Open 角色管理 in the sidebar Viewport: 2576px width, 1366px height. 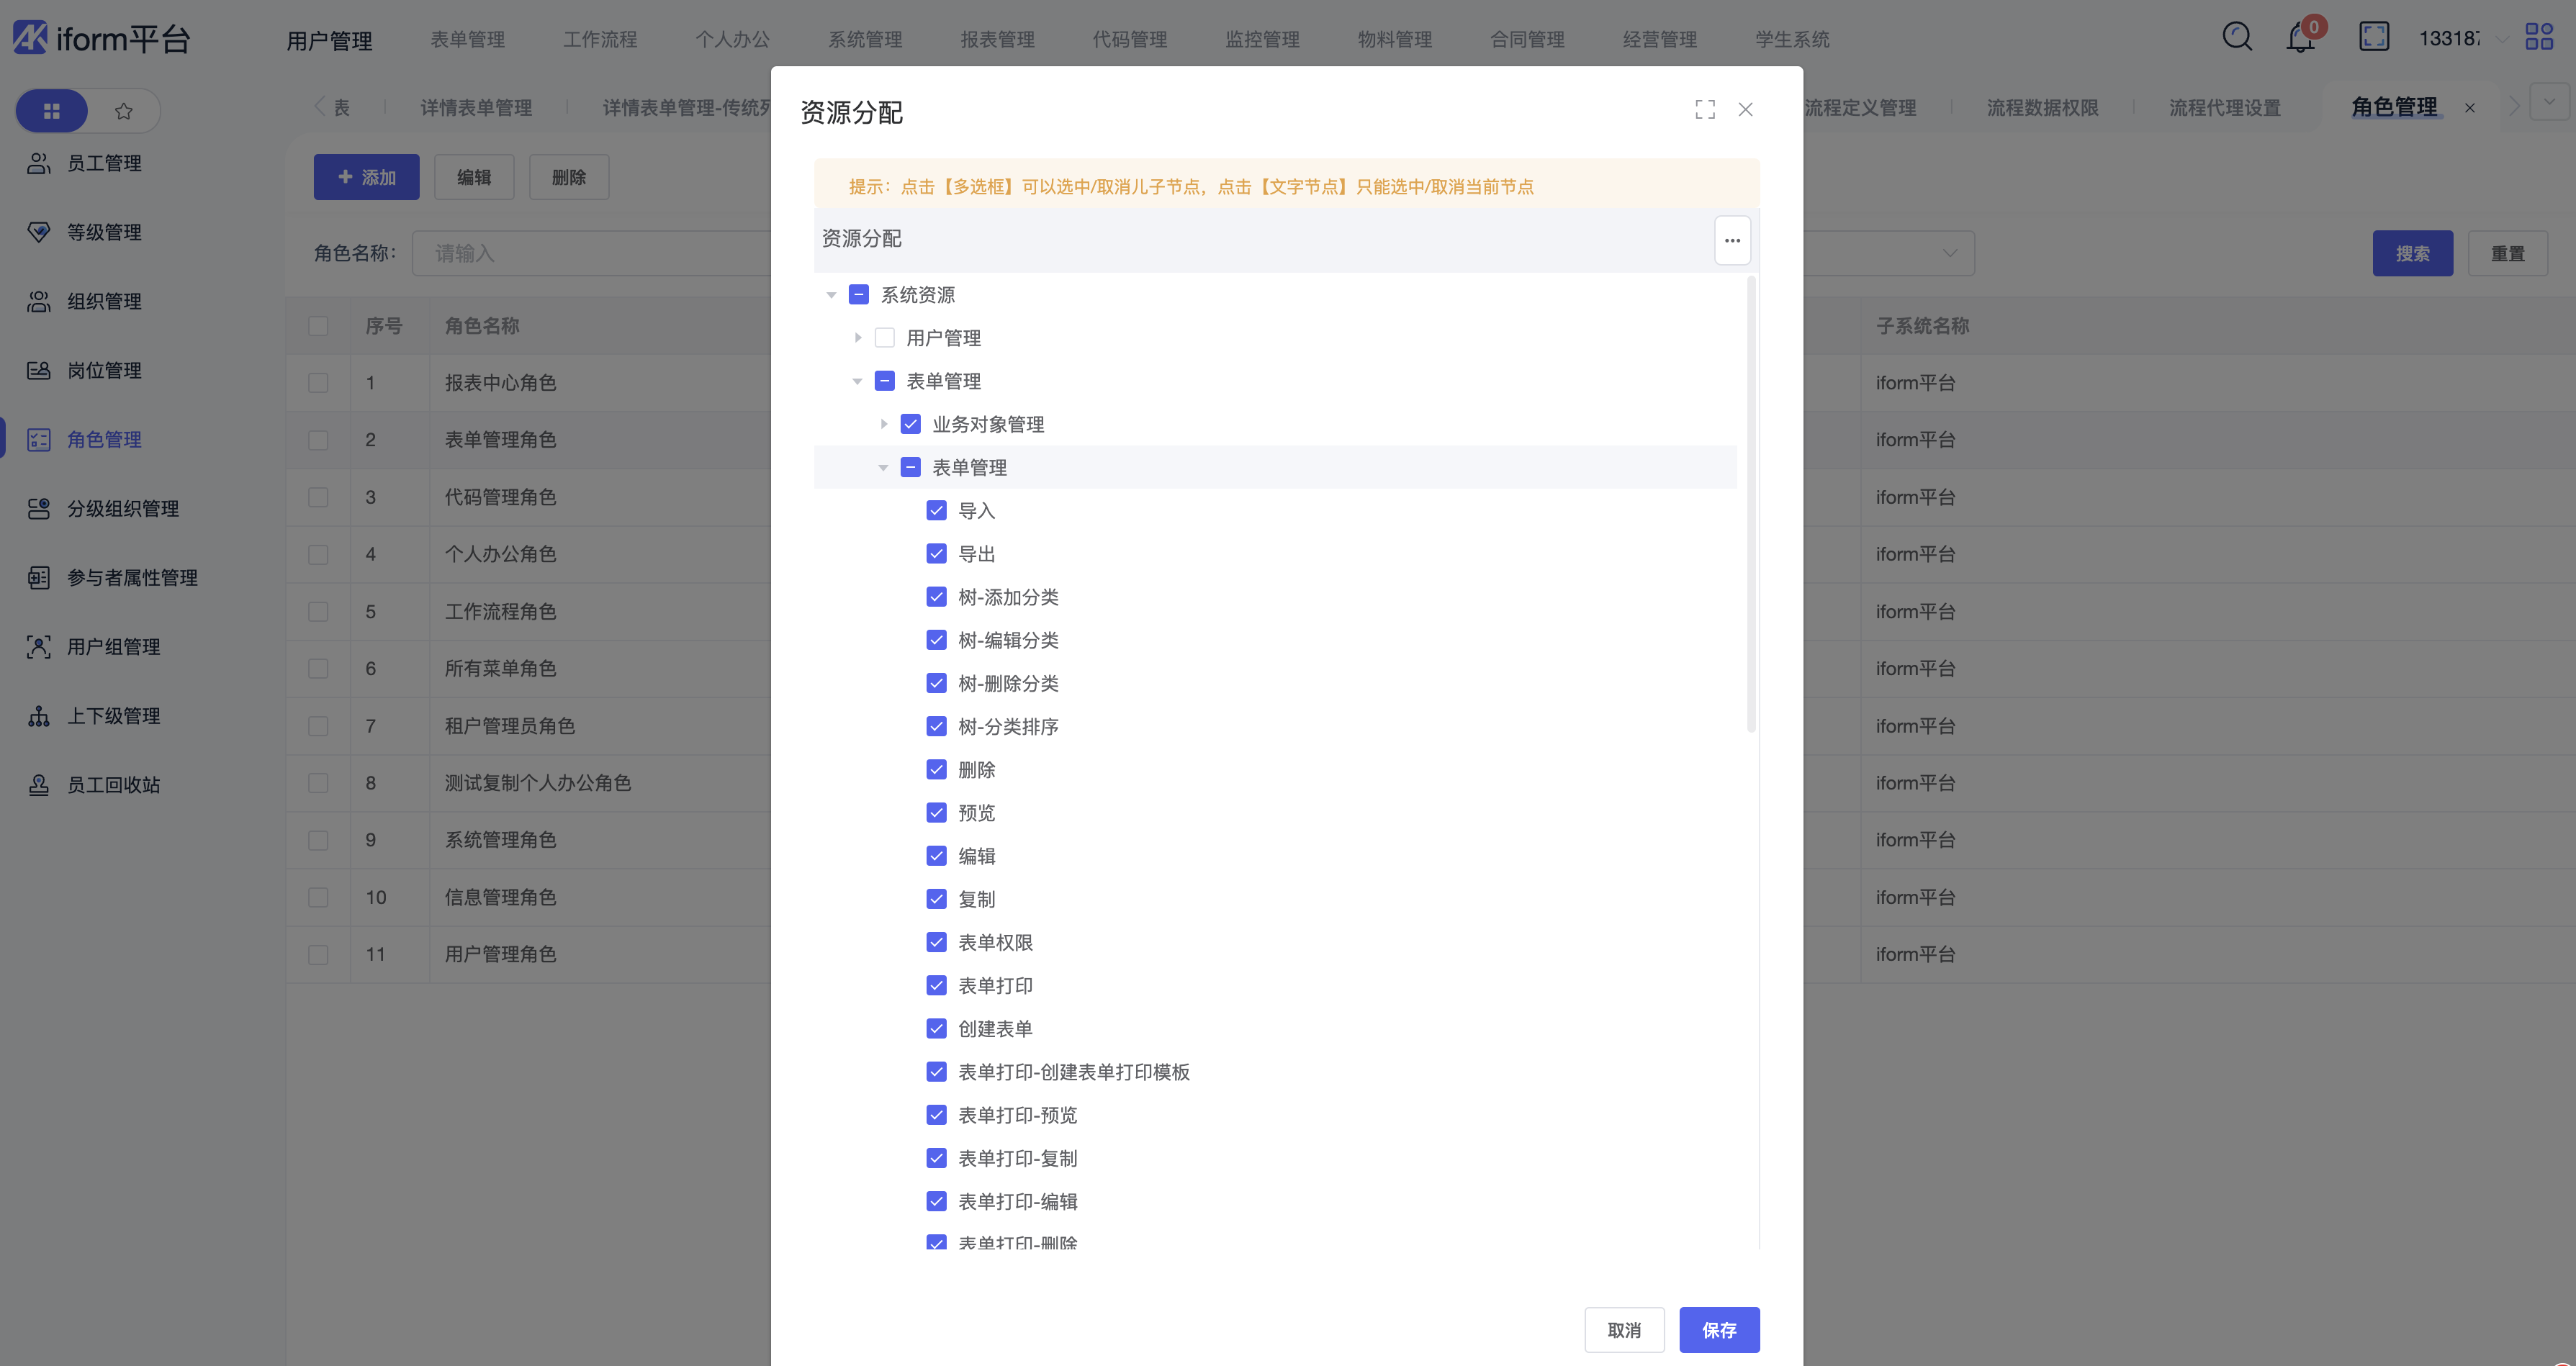pyautogui.click(x=104, y=439)
